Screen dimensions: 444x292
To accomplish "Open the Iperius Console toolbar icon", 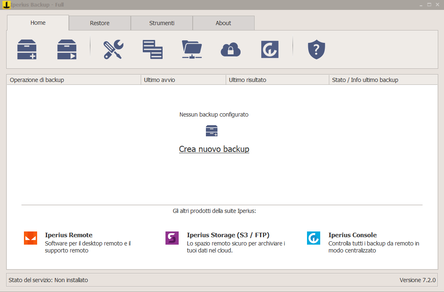I will coord(270,49).
